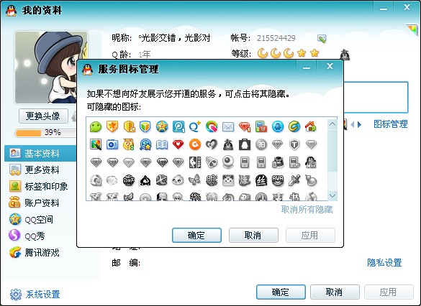Click the icon list scrollbar thumb
Image resolution: width=421 pixels, height=306 pixels.
coord(332,150)
